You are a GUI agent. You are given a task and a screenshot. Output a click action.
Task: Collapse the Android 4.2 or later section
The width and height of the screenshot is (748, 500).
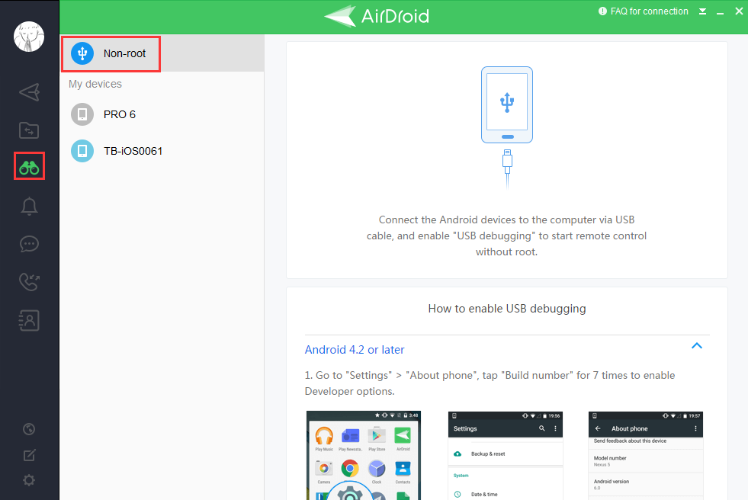[x=696, y=346]
